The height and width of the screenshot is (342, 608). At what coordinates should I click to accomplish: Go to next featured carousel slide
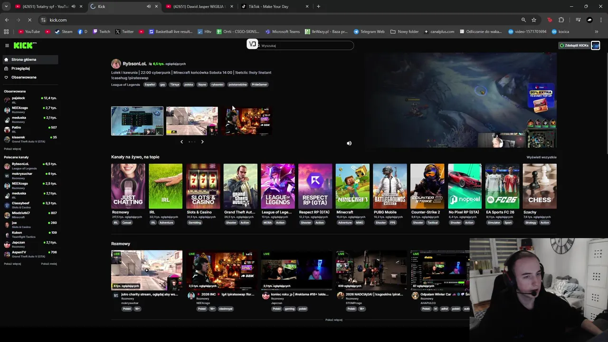pos(202,142)
